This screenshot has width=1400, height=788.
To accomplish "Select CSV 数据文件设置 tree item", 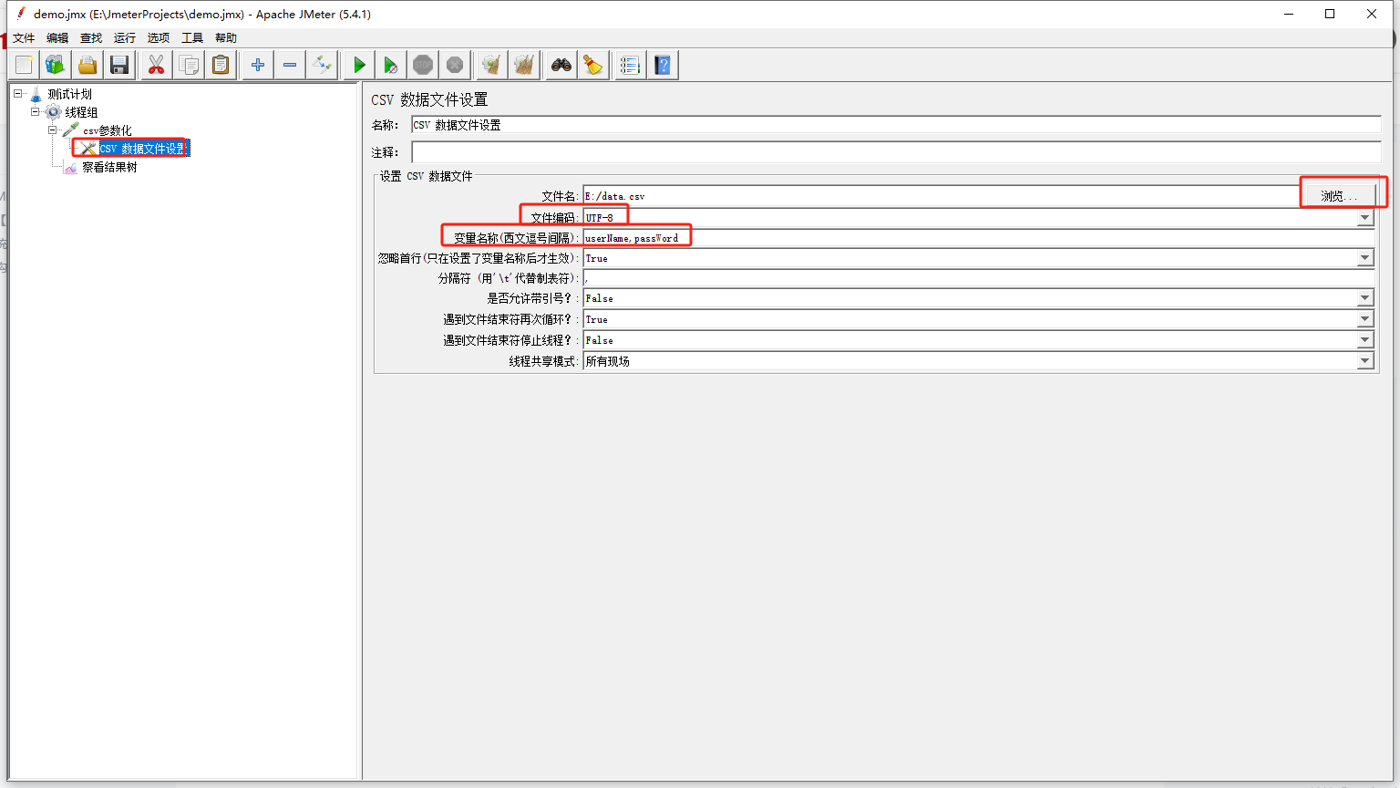I will pyautogui.click(x=143, y=149).
